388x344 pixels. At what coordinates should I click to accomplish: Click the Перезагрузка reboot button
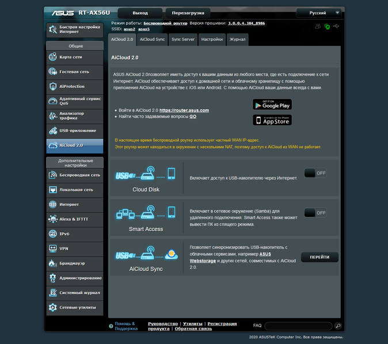point(188,13)
